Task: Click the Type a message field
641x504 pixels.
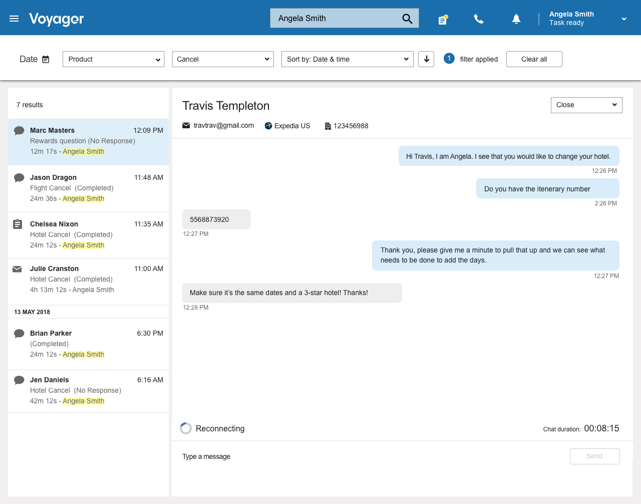Action: 371,456
